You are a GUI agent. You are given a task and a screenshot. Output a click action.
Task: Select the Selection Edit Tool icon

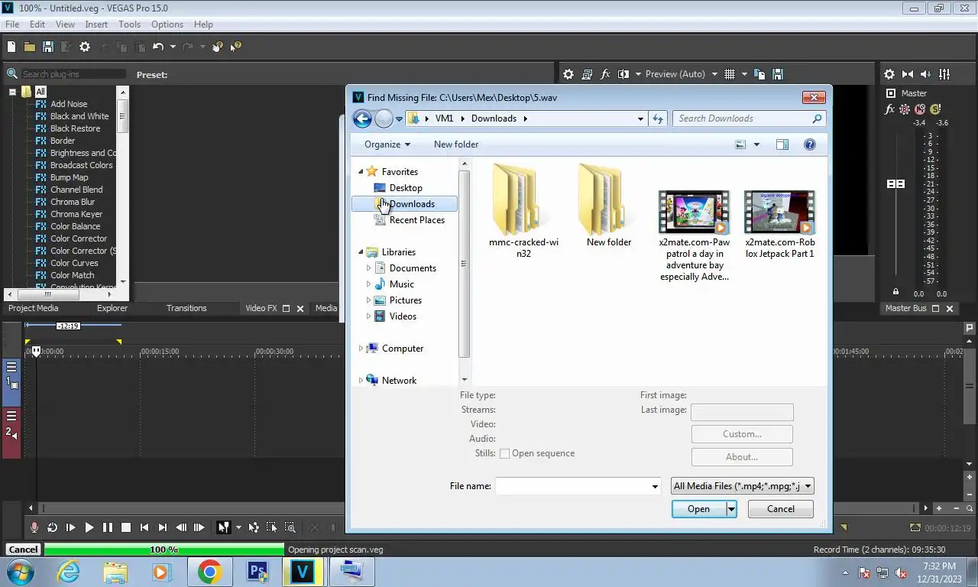tap(271, 527)
